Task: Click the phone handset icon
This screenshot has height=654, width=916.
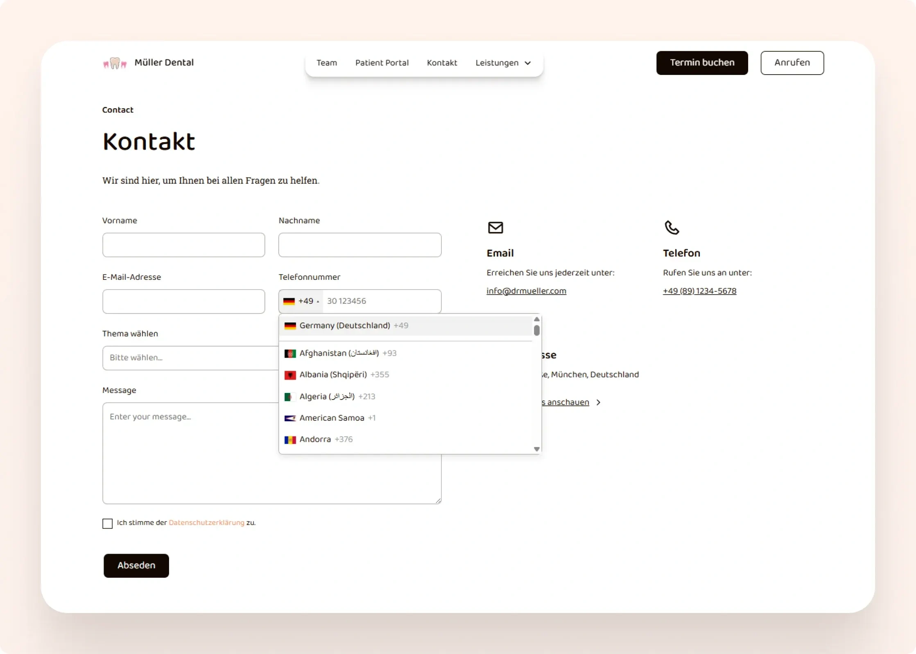Action: (x=671, y=227)
